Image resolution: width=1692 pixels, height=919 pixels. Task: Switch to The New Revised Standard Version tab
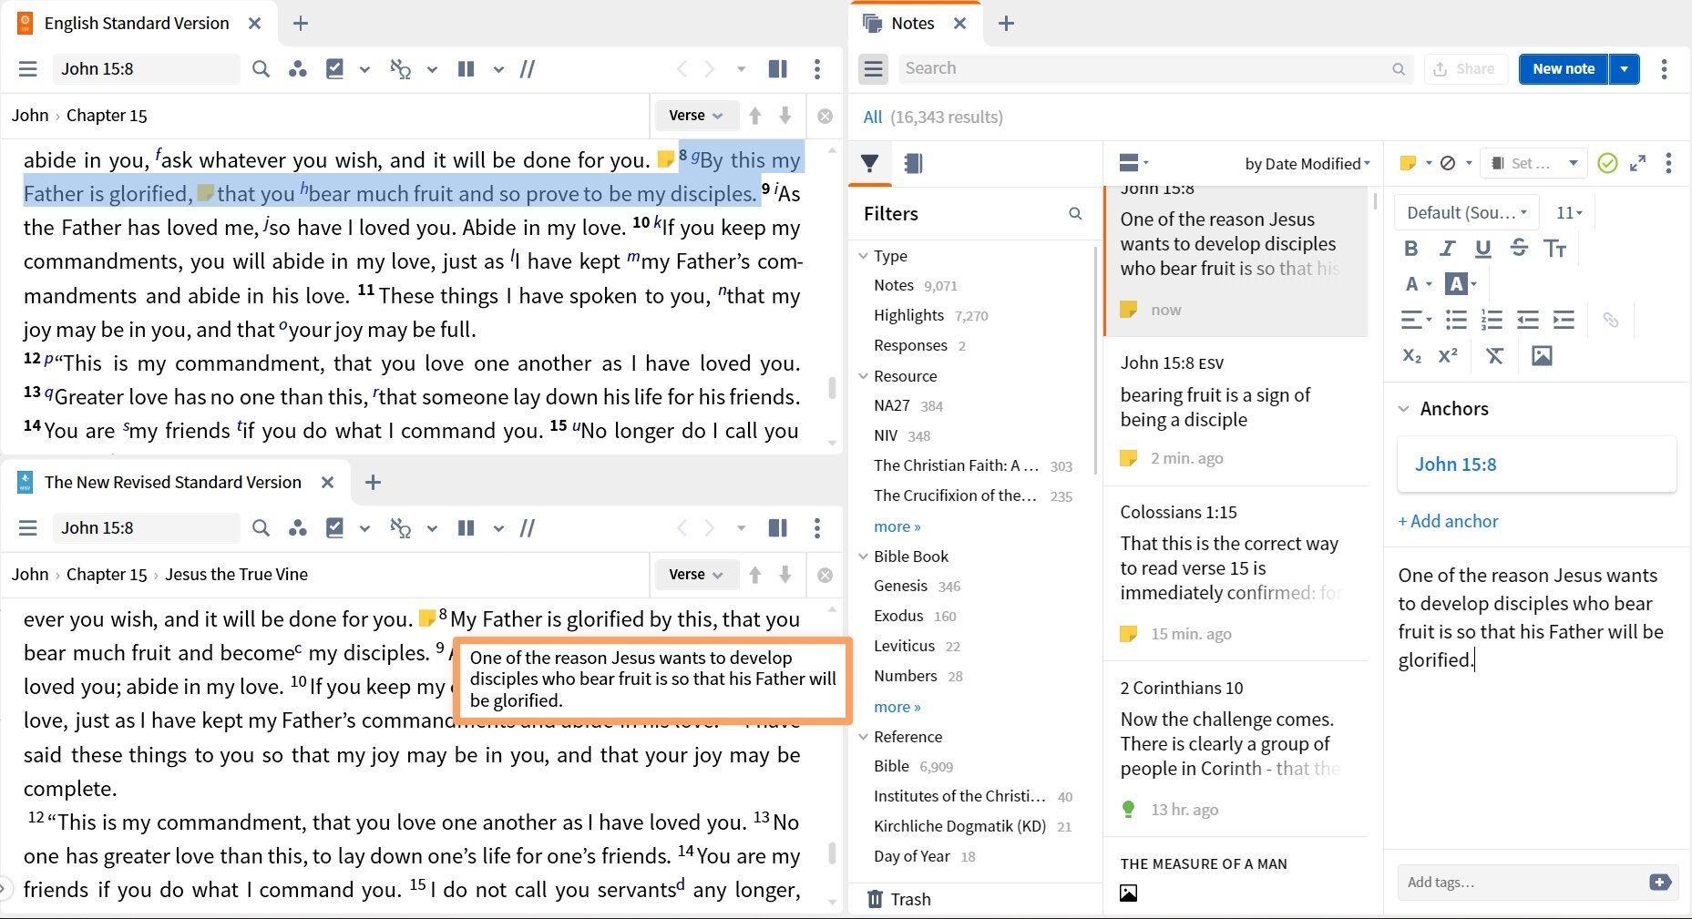click(172, 483)
